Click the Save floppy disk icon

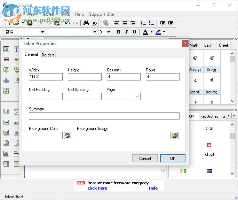(x=30, y=23)
